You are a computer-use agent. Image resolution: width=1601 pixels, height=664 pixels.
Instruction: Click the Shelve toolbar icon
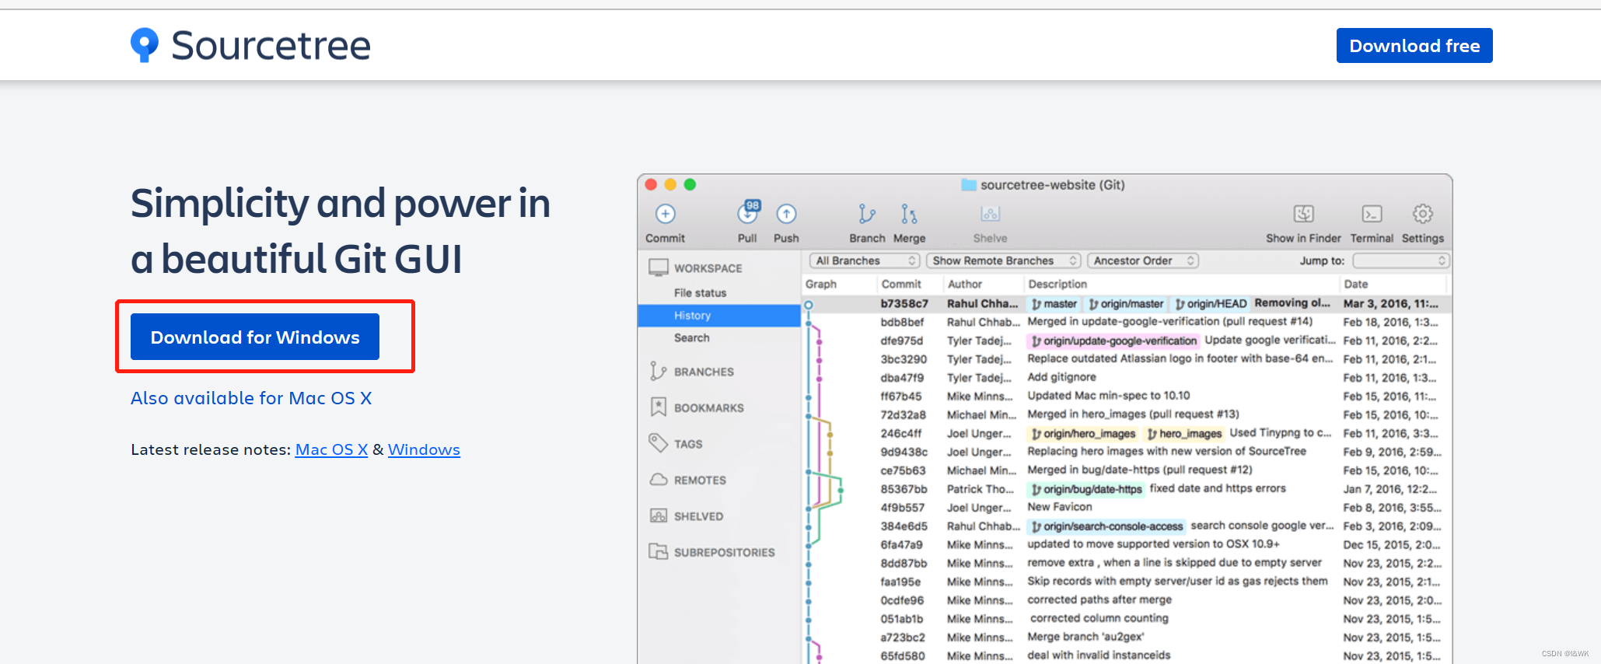pyautogui.click(x=990, y=214)
